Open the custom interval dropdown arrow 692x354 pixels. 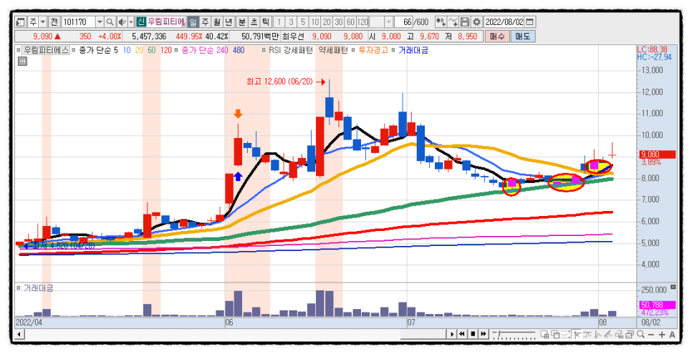pos(389,21)
